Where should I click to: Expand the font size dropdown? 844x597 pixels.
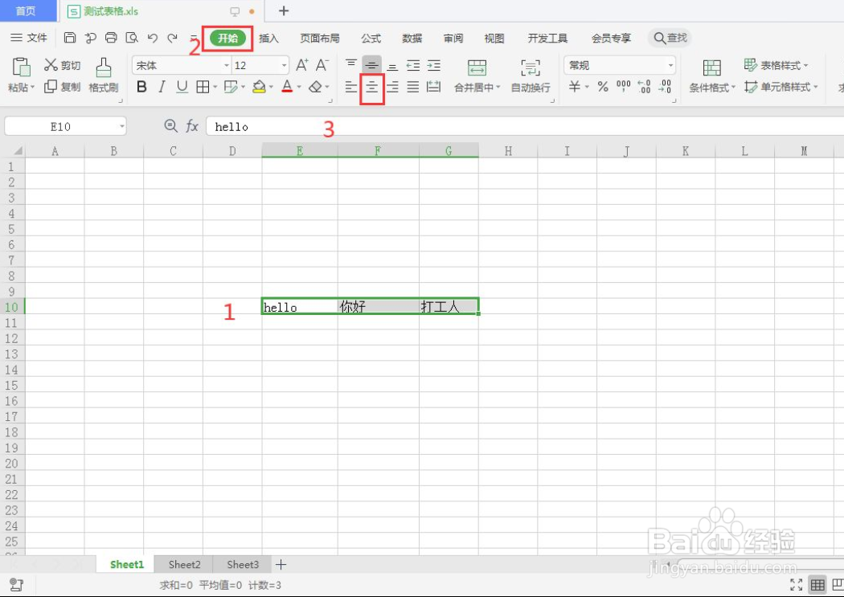(284, 64)
